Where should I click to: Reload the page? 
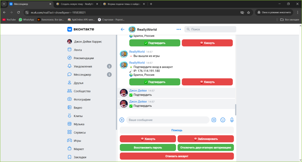18,12
